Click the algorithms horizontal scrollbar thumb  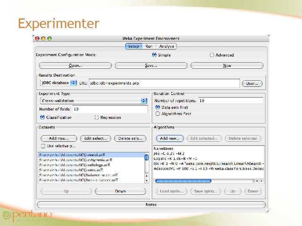coord(183,181)
